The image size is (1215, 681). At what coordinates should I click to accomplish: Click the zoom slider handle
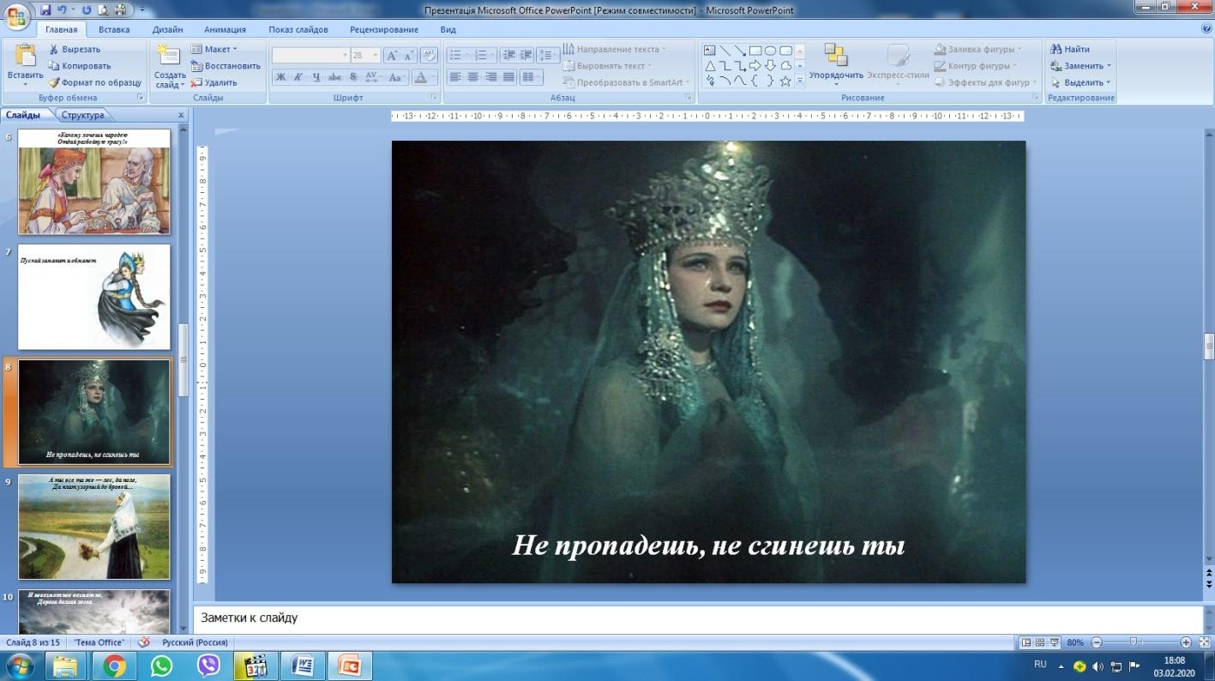click(x=1134, y=642)
